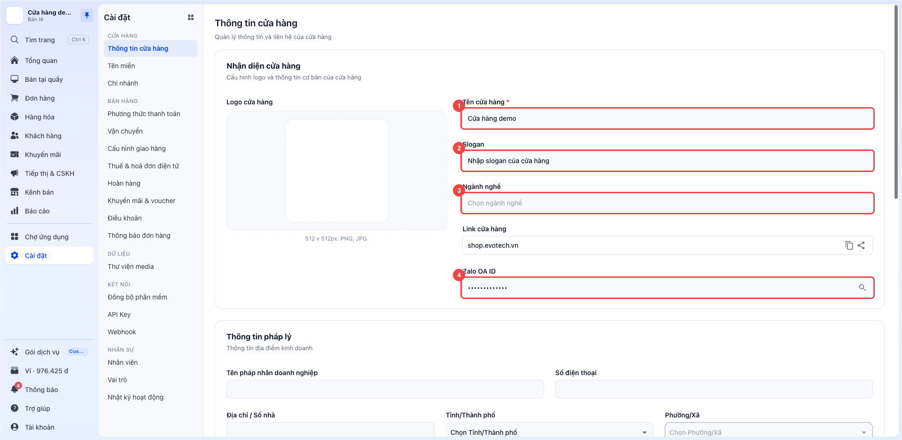
Task: Open Đồng bộ phần mềm settings
Action: point(150,297)
